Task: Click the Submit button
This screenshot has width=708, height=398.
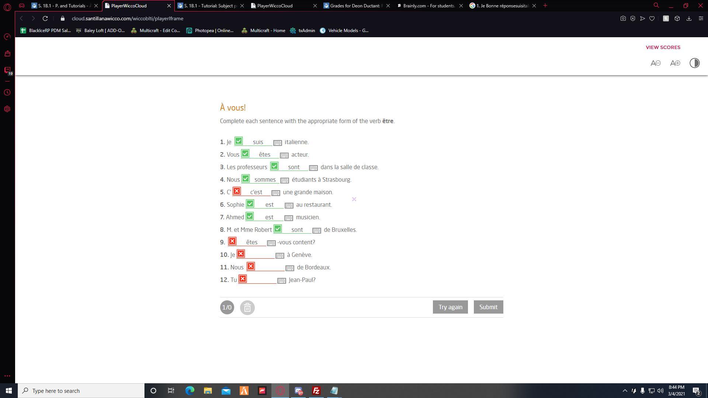Action: (x=488, y=307)
